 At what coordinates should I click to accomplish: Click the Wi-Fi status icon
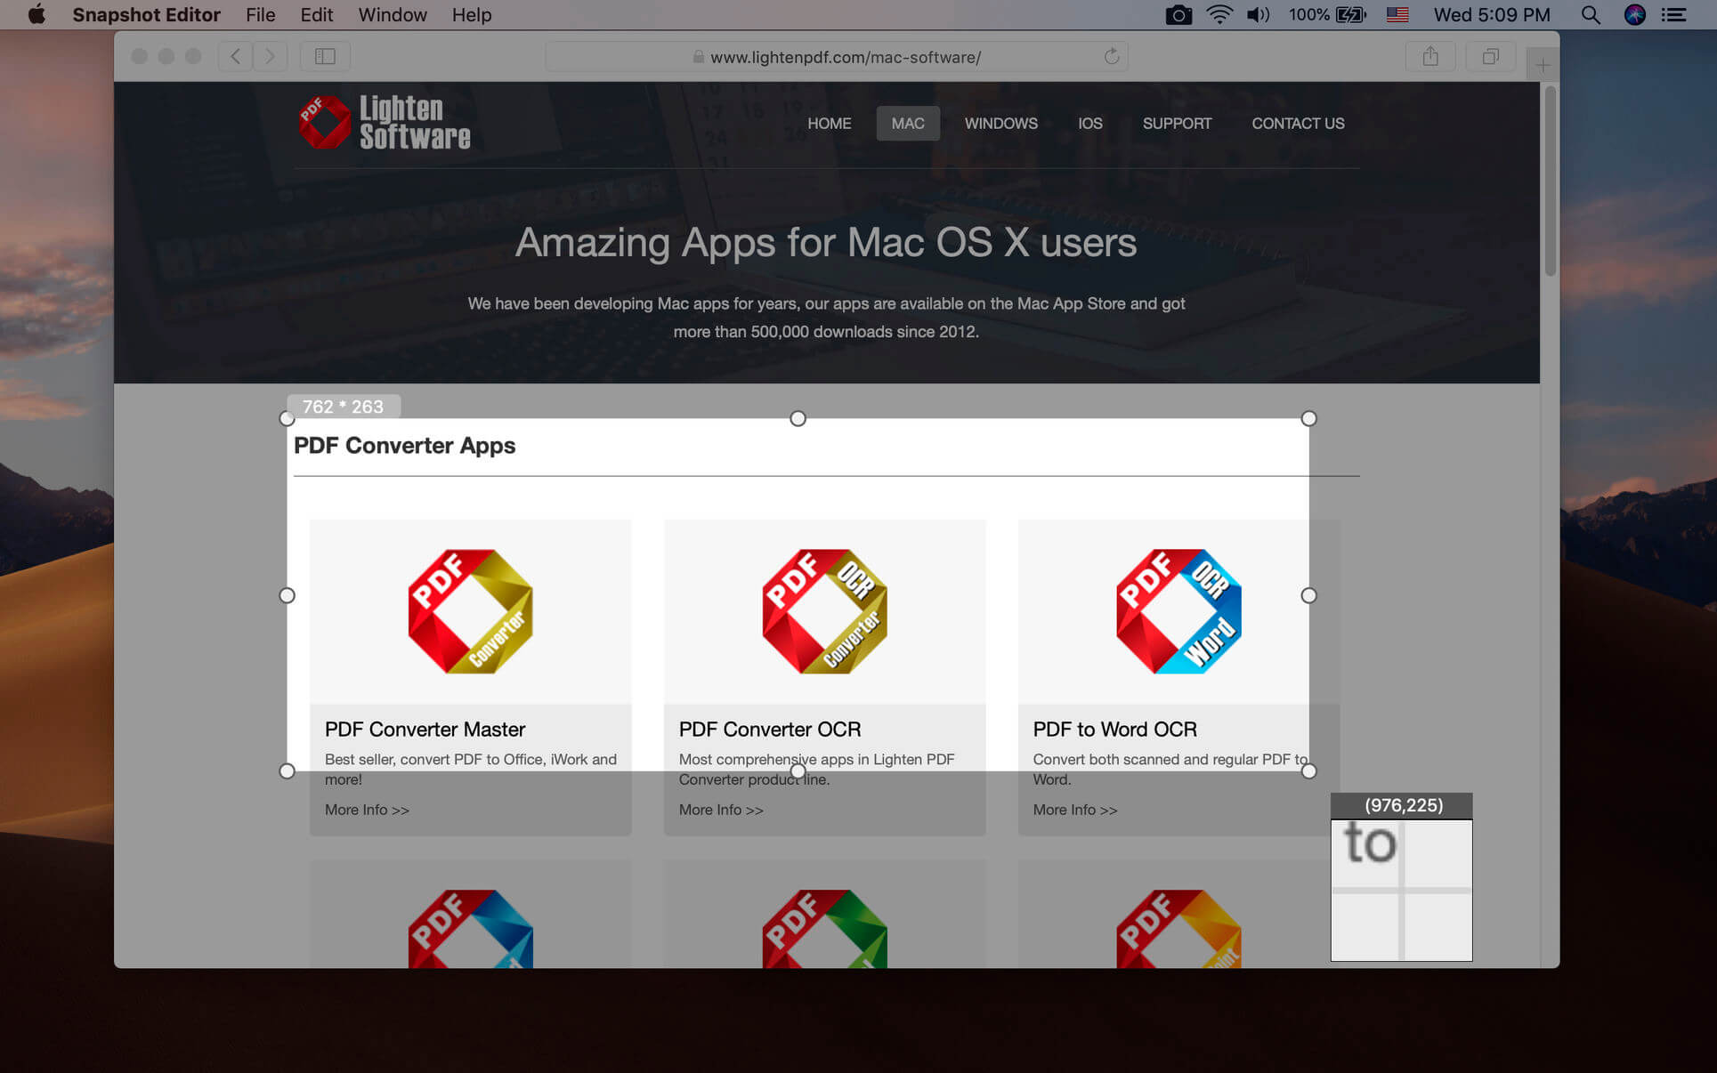[1219, 15]
